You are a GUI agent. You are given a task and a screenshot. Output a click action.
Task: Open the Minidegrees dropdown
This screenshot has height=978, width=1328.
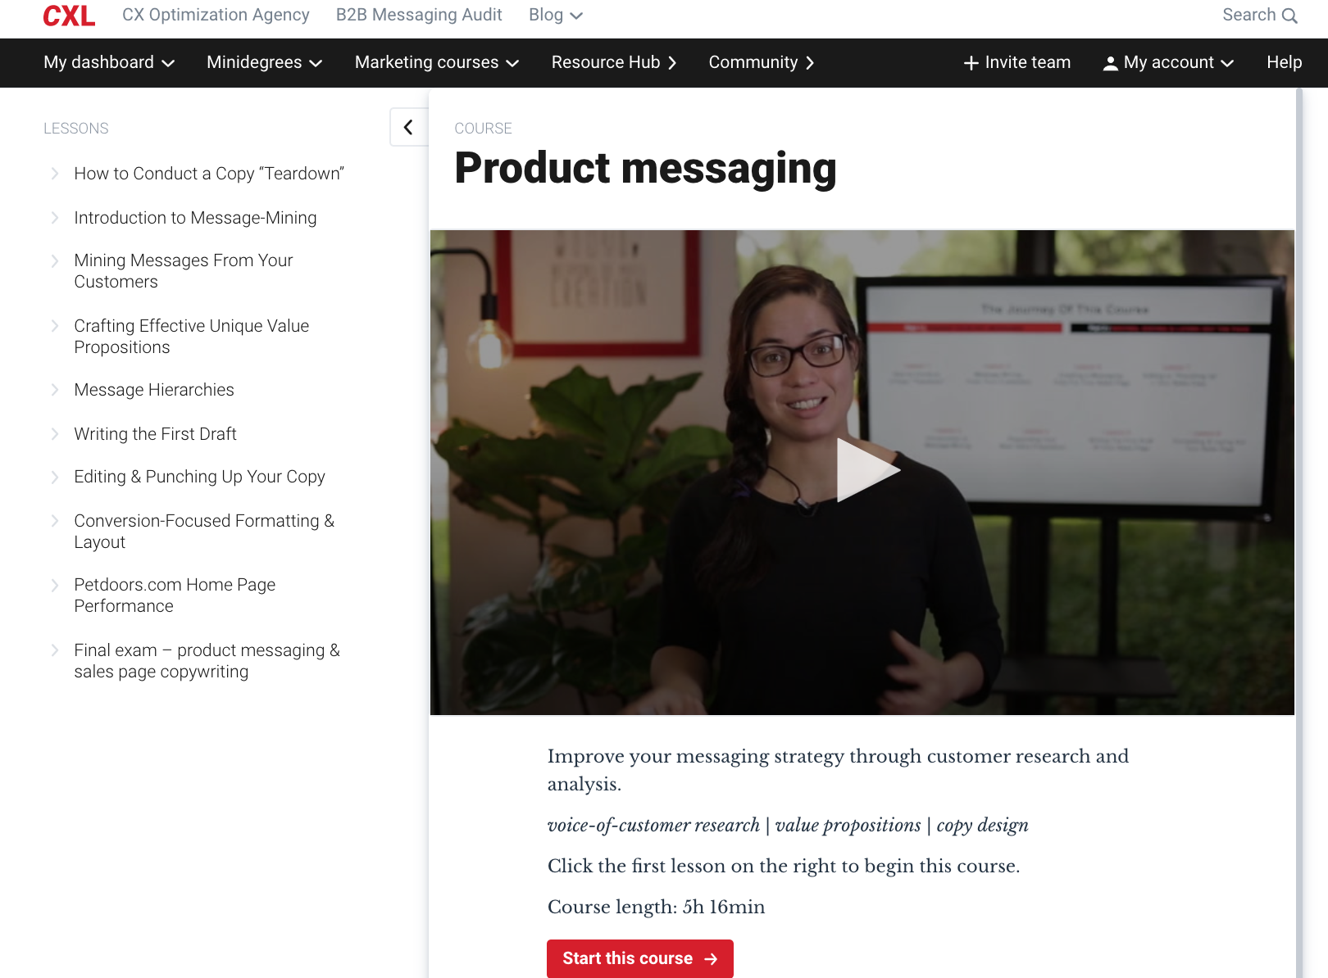coord(263,62)
